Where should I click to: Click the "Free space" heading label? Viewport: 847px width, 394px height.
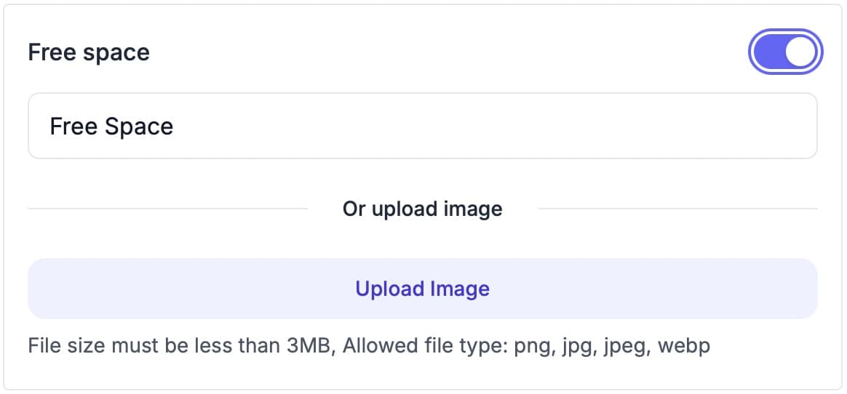(89, 52)
